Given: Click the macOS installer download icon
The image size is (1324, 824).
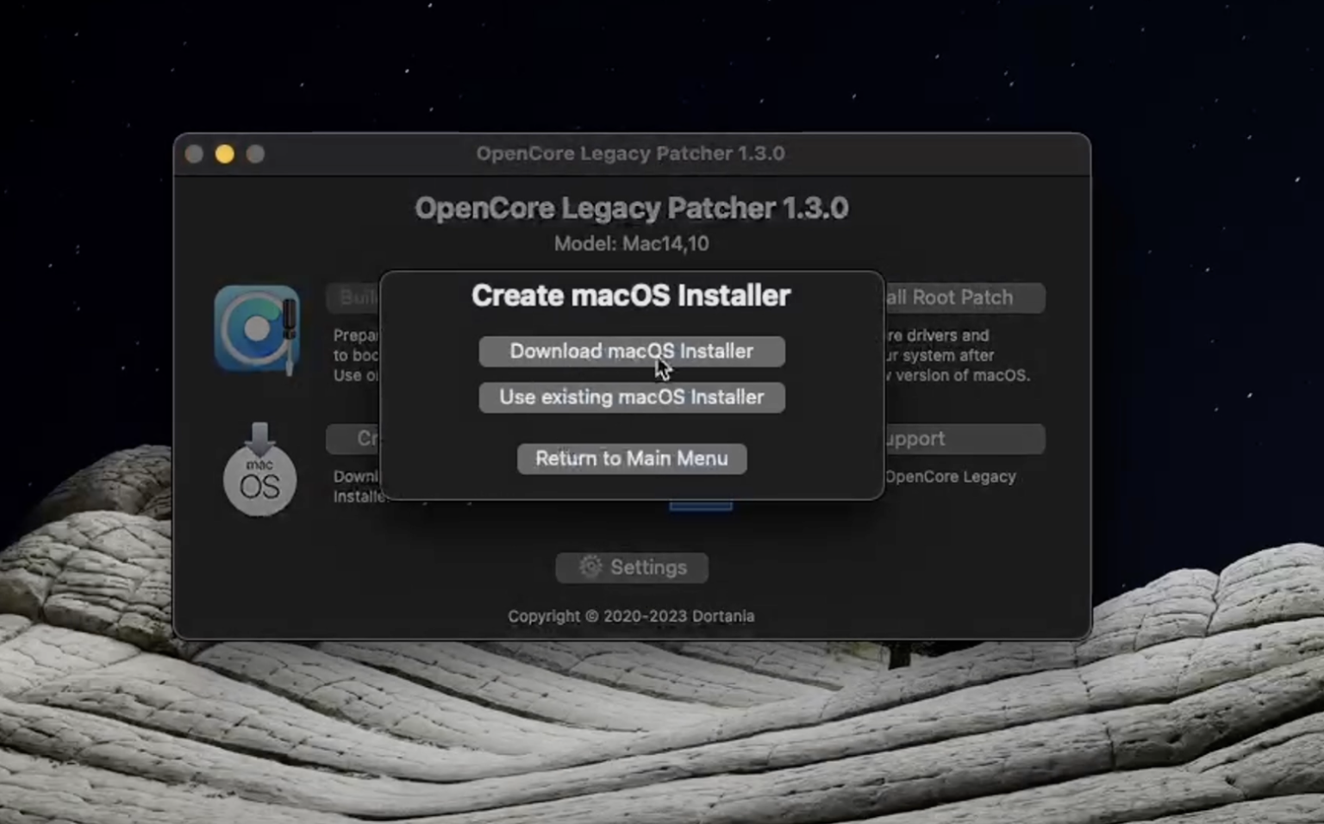Looking at the screenshot, I should [x=259, y=470].
